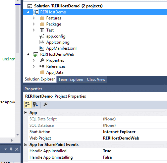Click the pin icon on bottom-left panel

coord(11,149)
